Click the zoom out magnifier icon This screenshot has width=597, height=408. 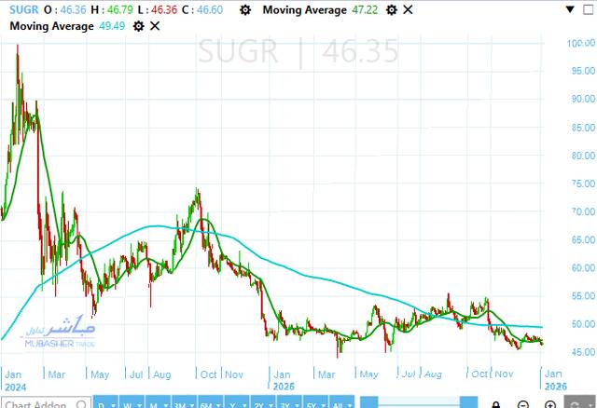(523, 403)
